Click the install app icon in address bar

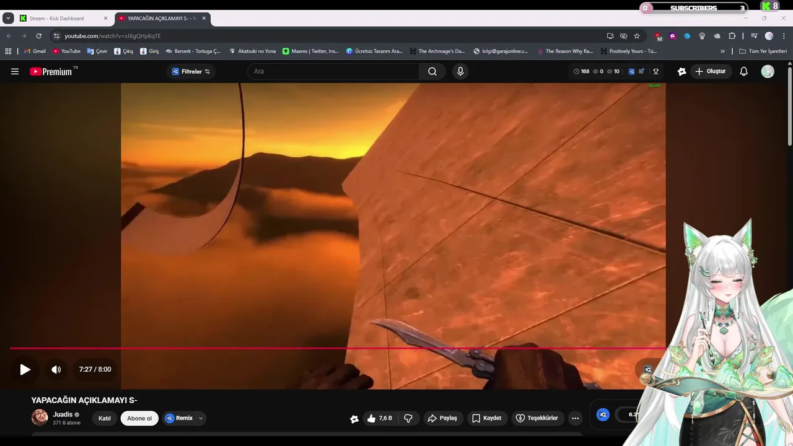[610, 36]
